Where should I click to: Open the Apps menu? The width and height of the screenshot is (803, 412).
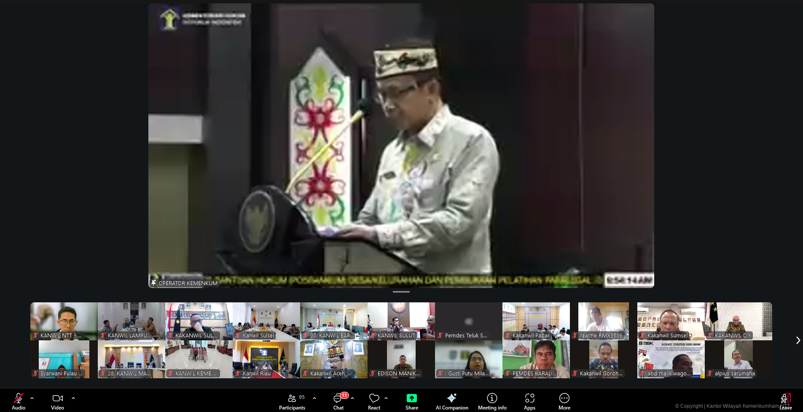point(529,401)
